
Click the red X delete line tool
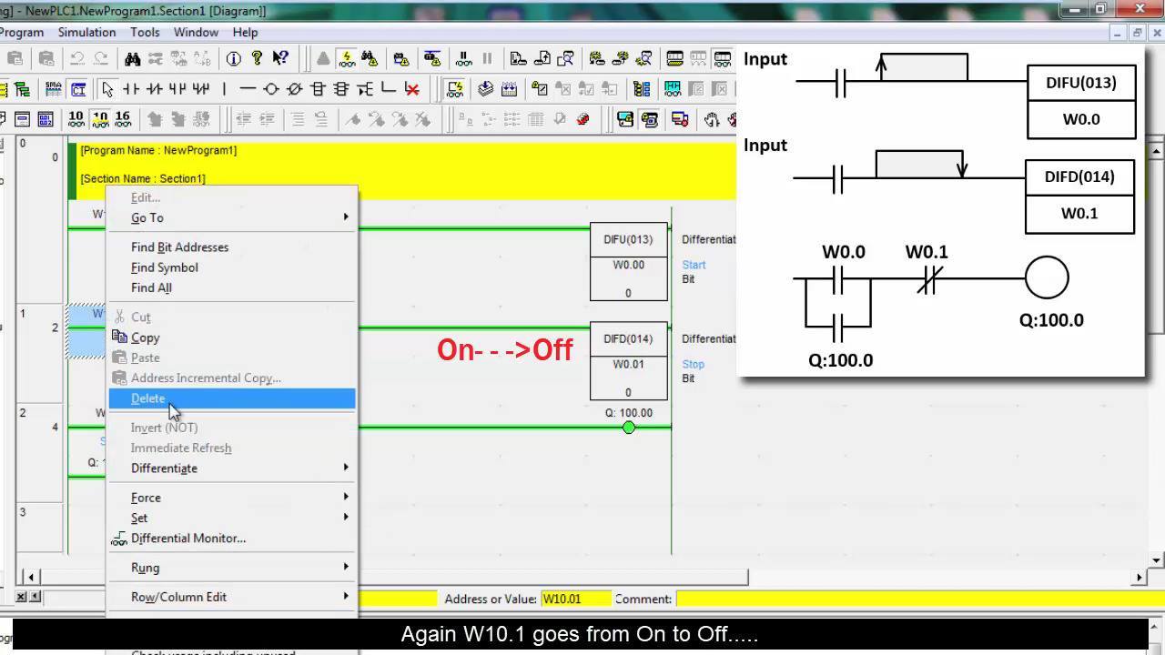[411, 89]
